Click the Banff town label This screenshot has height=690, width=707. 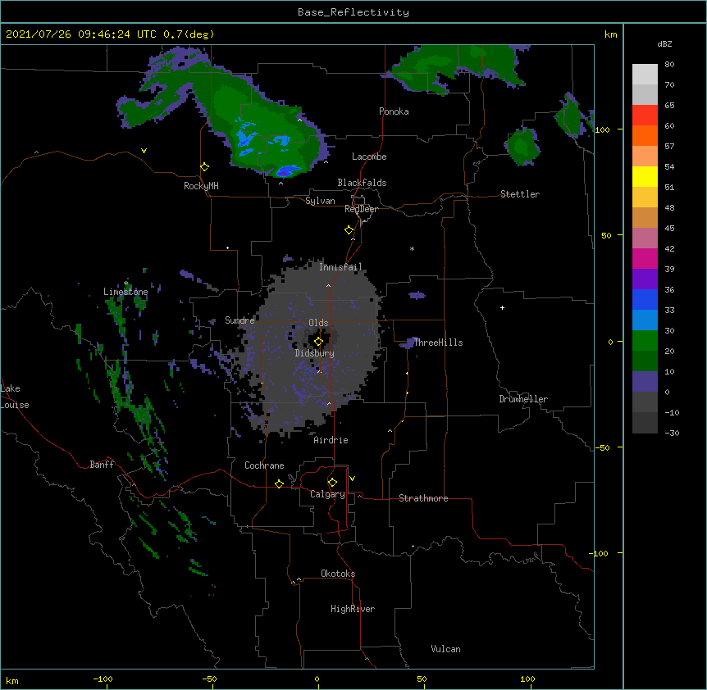(x=102, y=465)
